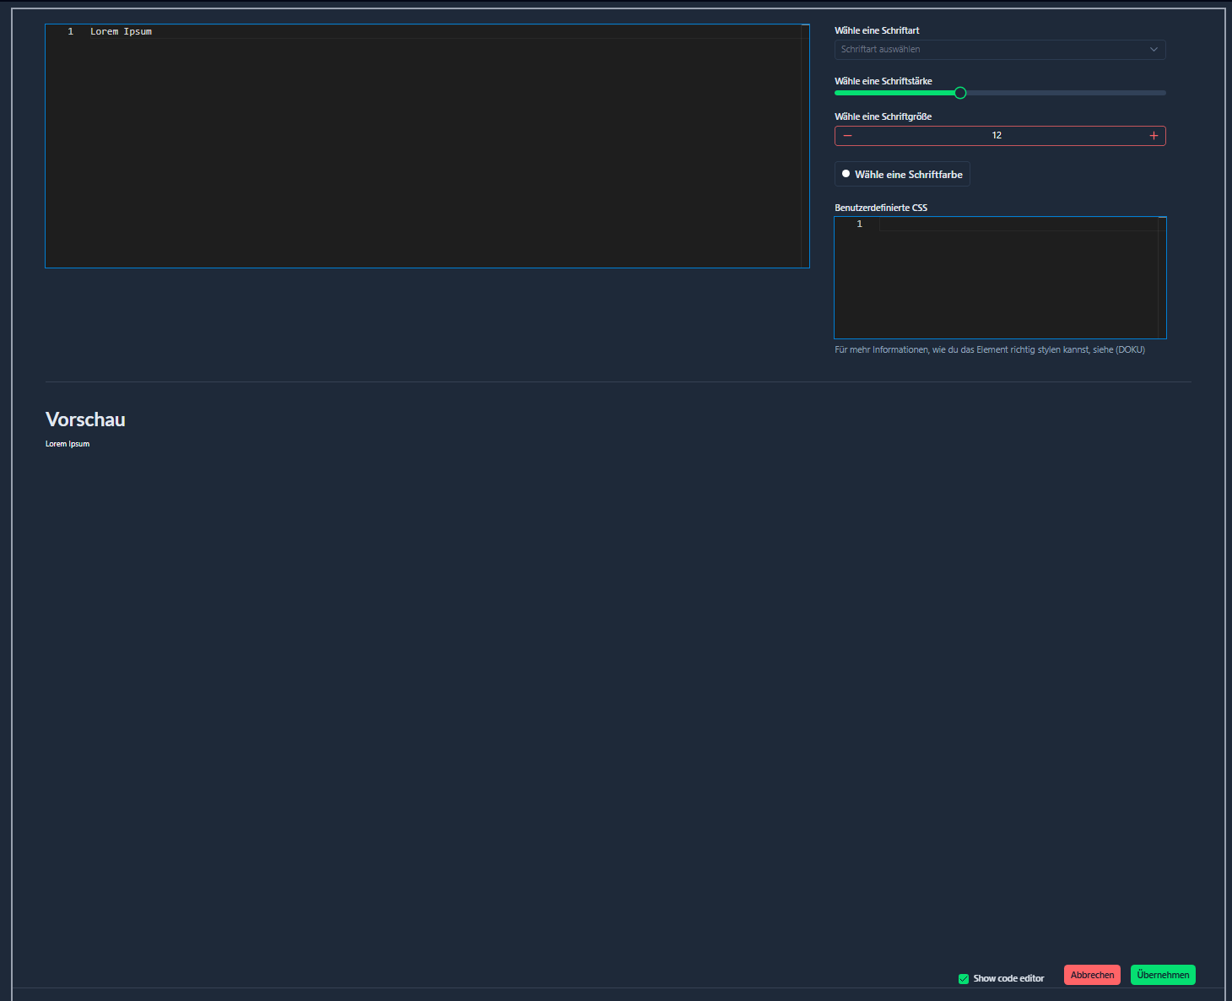Click the unfilled part of the Schriftstärke slider track

click(1063, 93)
